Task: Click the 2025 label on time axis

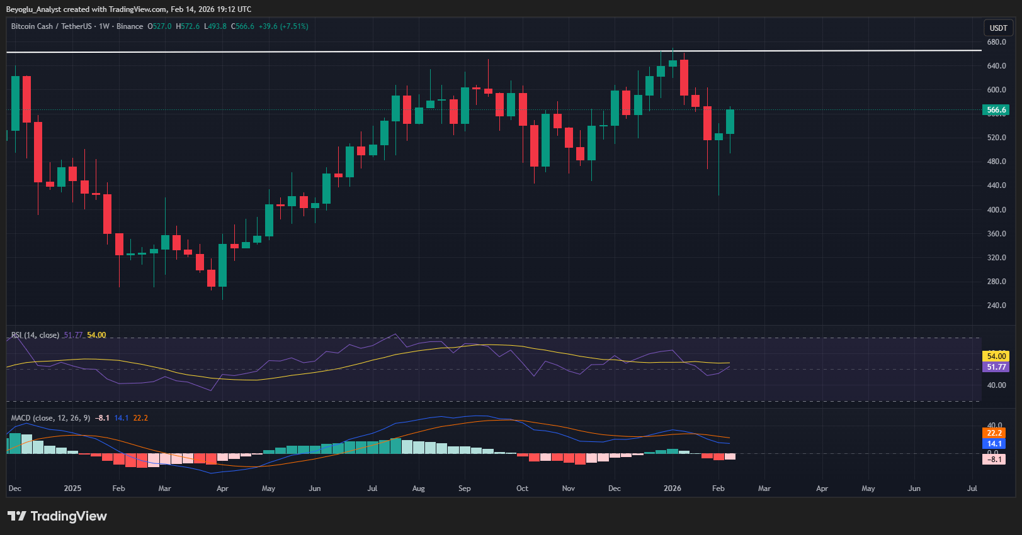Action: (x=72, y=488)
